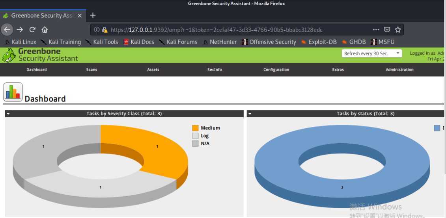
Task: Click the Tasks by status title
Action: coord(366,114)
